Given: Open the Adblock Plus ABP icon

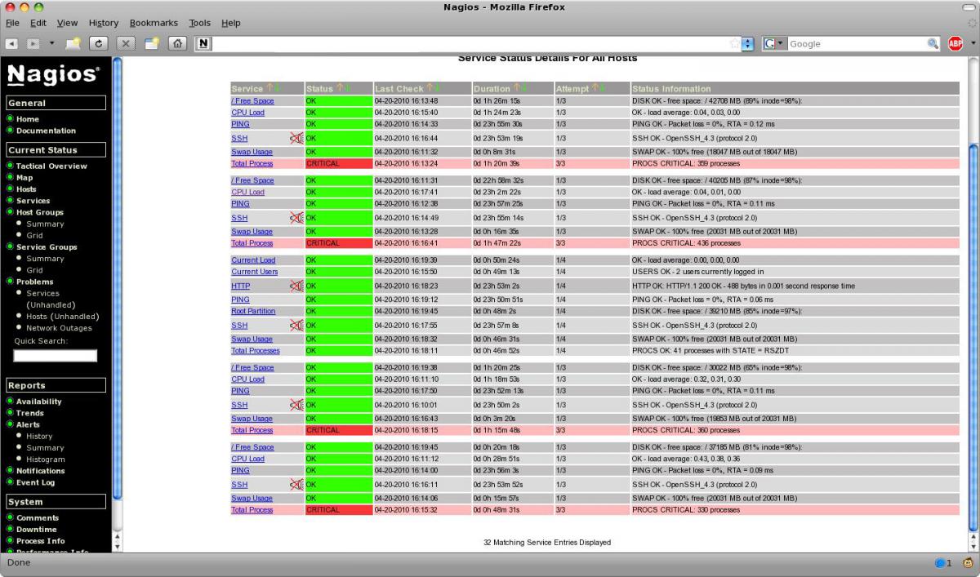Looking at the screenshot, I should [x=955, y=44].
